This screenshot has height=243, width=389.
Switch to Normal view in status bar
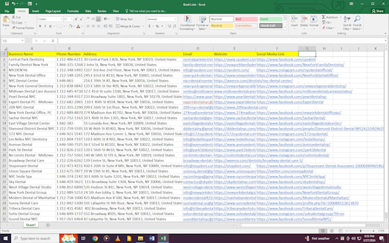tap(323, 231)
